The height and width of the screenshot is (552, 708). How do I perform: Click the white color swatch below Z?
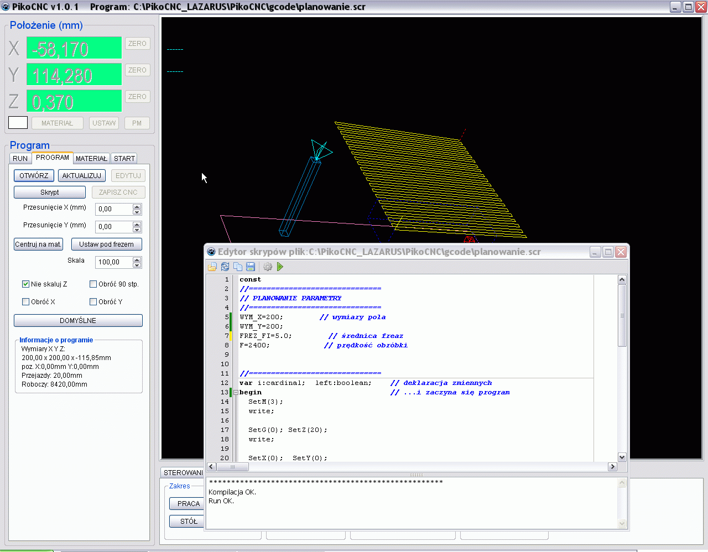pos(18,122)
